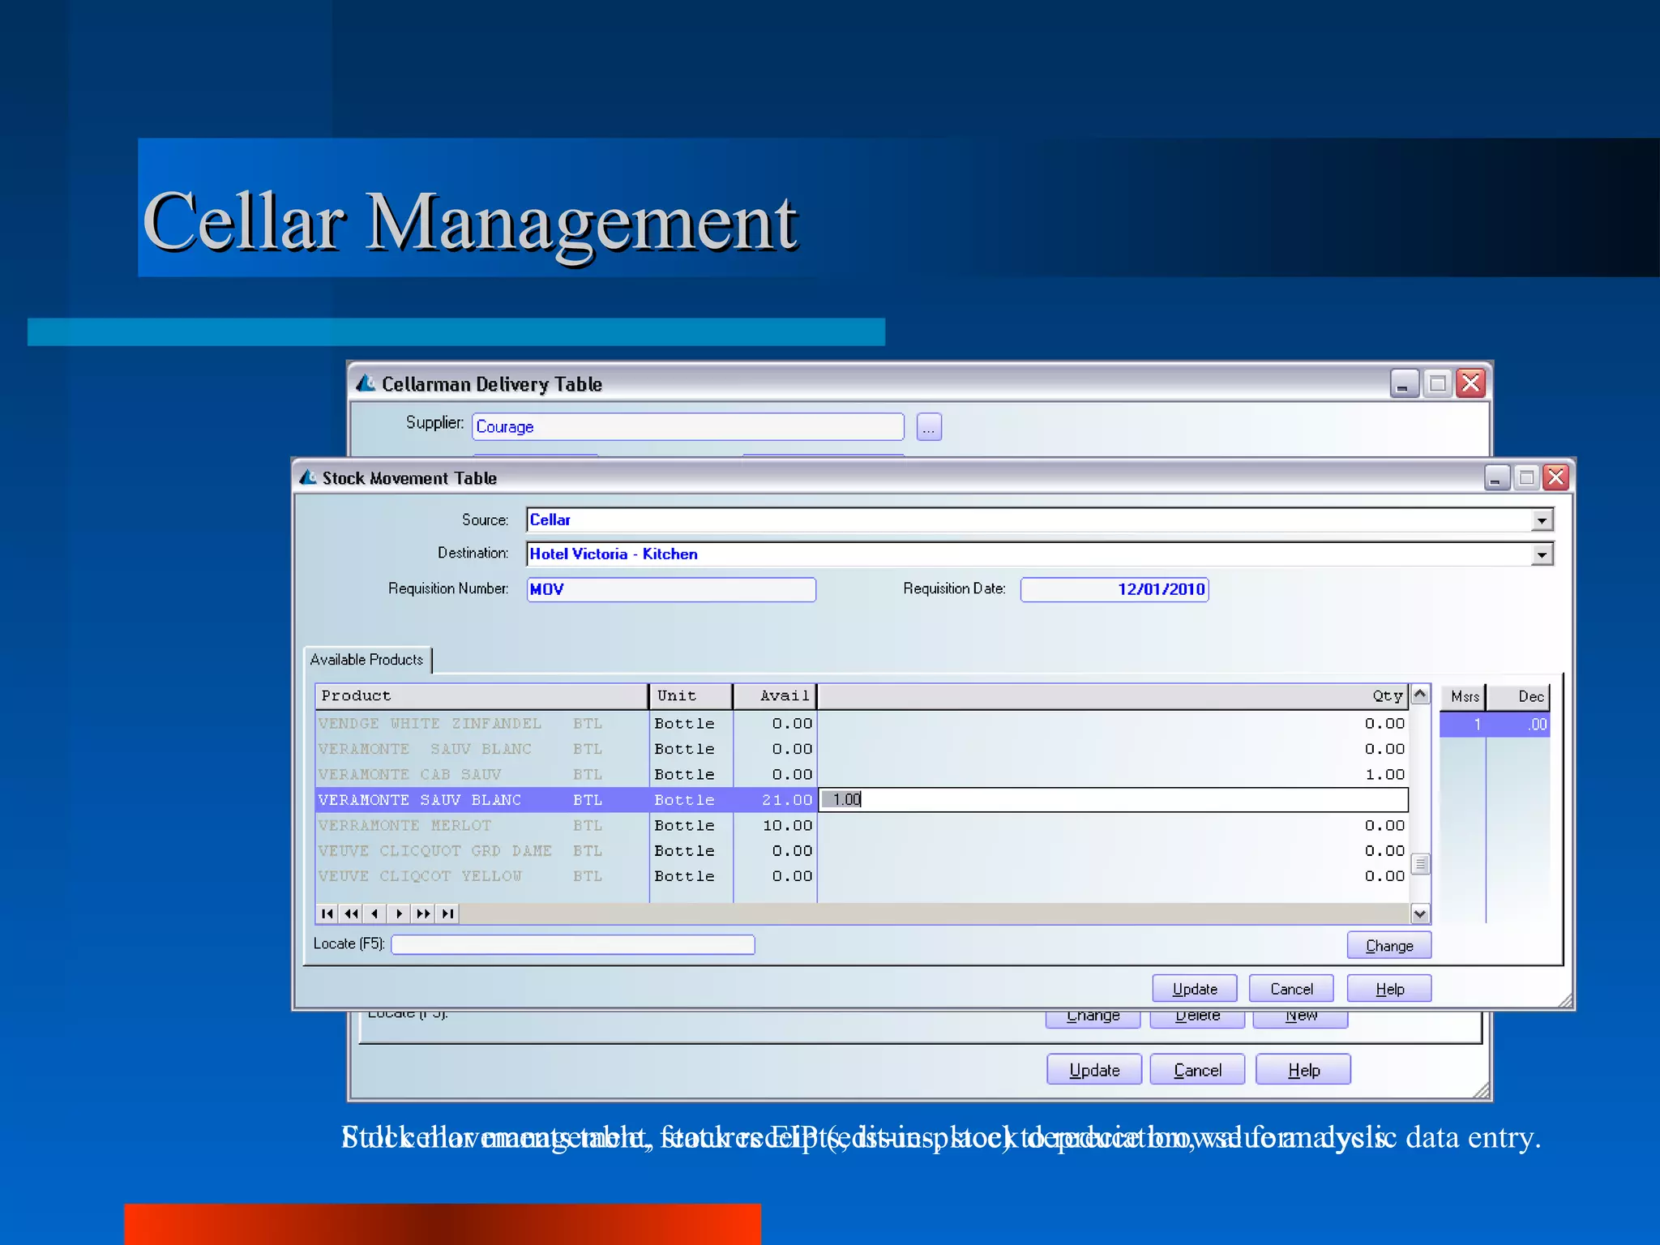Image resolution: width=1660 pixels, height=1245 pixels.
Task: Expand the Source dropdown showing Cellar
Action: pyautogui.click(x=1542, y=520)
